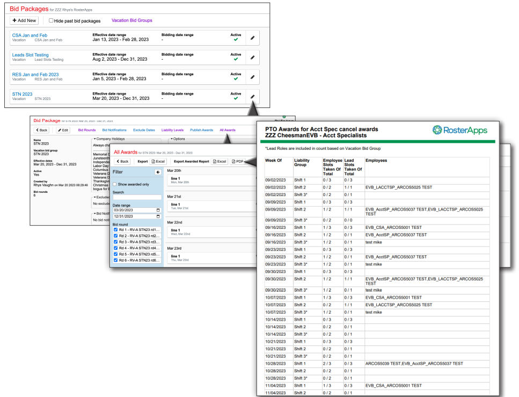Image resolution: width=519 pixels, height=397 pixels.
Task: Click the Add New bid package button
Action: (24, 20)
